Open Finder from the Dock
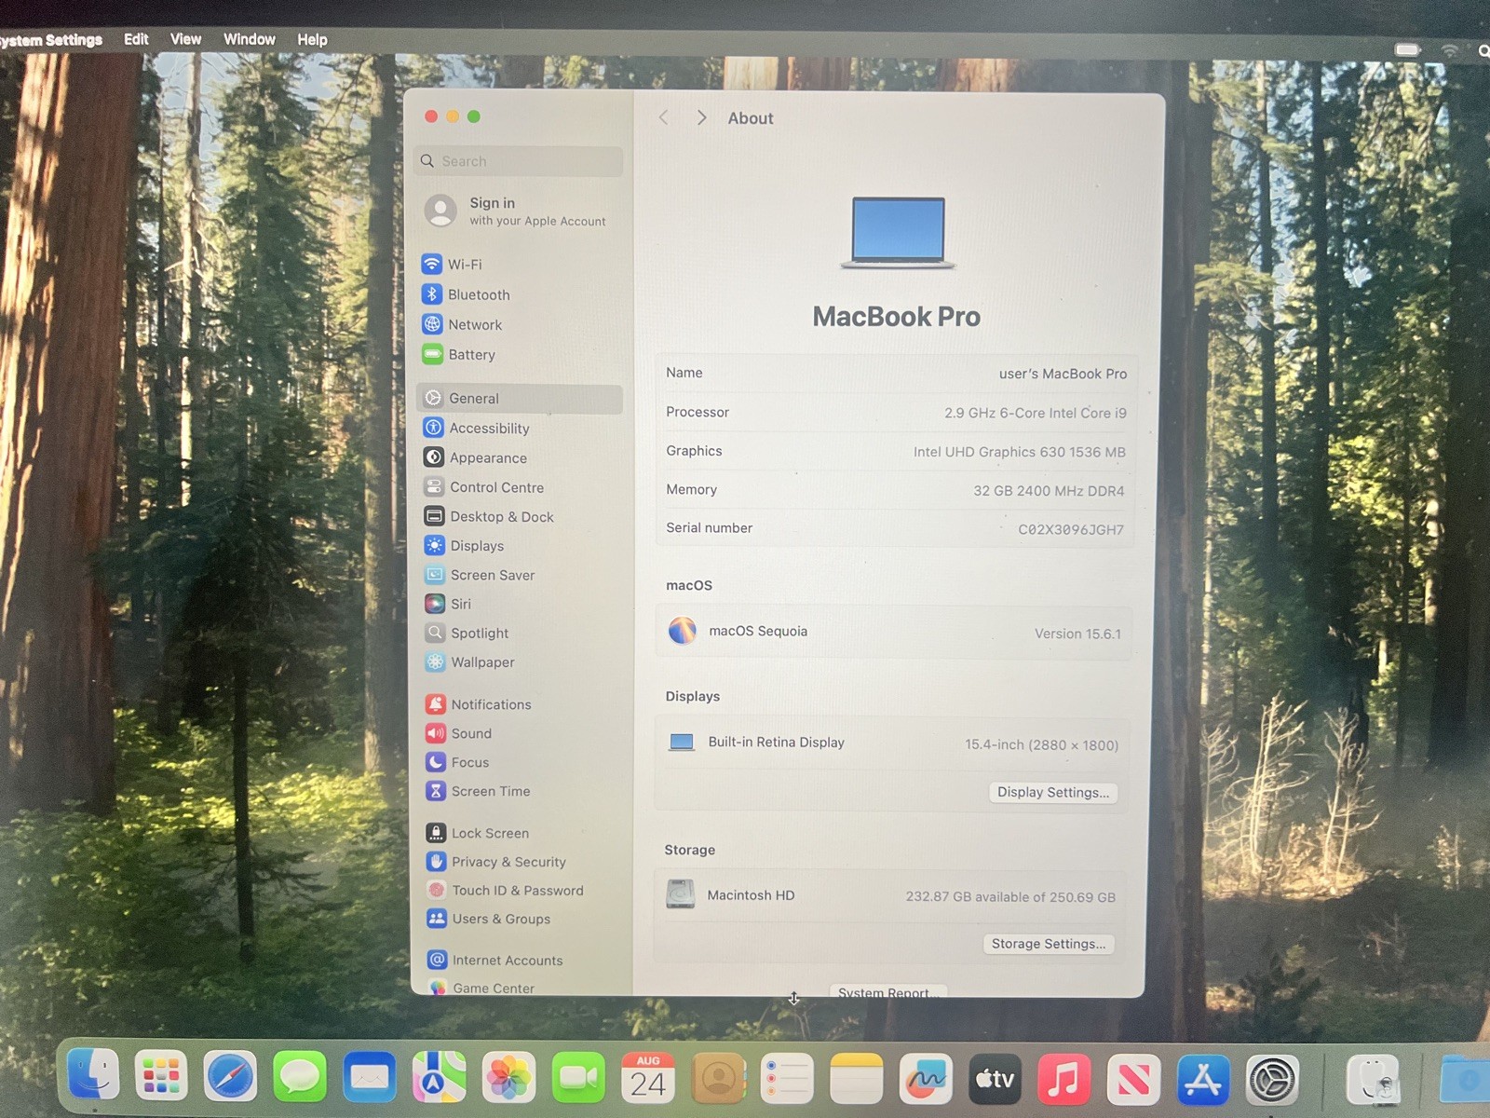 coord(92,1076)
